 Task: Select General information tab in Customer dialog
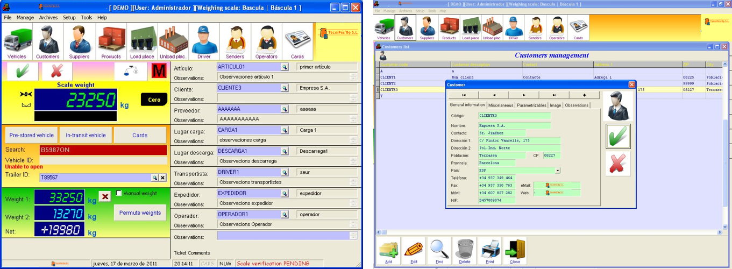click(x=467, y=105)
